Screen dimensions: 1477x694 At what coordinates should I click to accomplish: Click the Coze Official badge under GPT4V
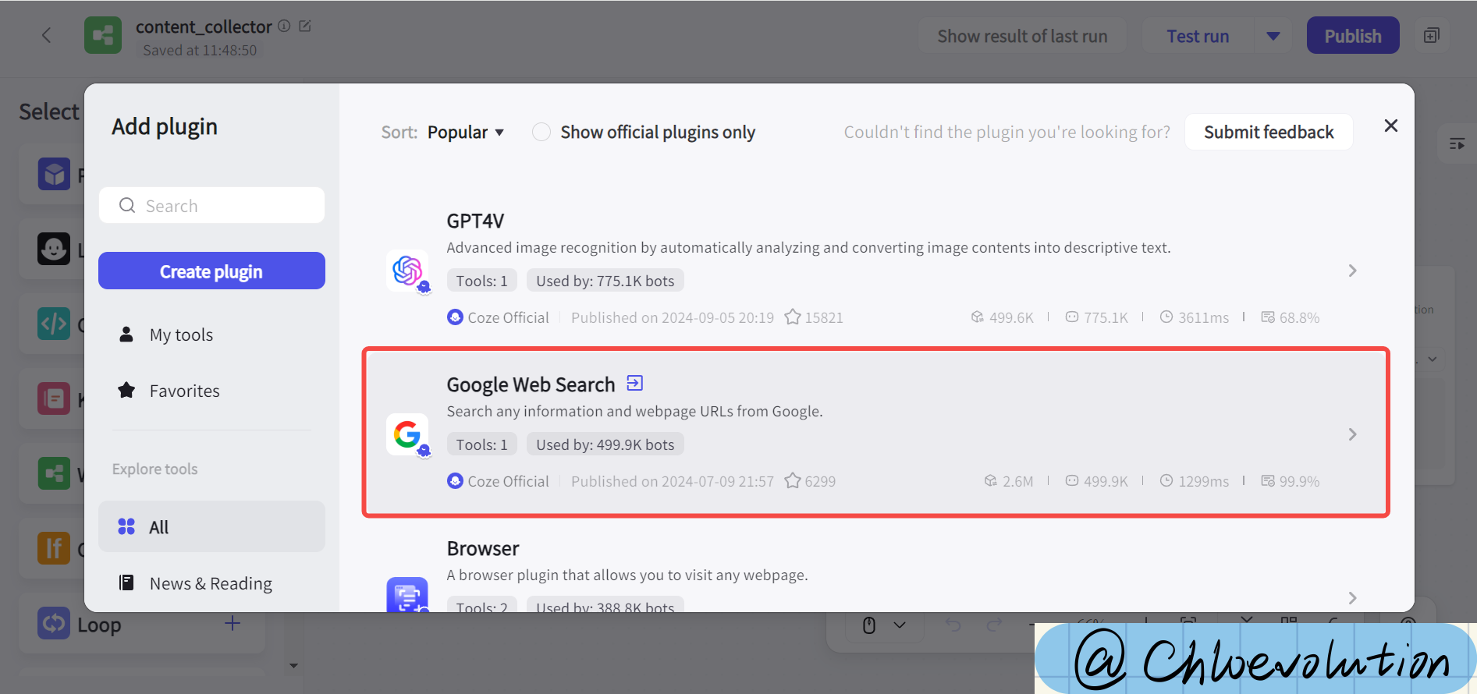click(x=498, y=317)
